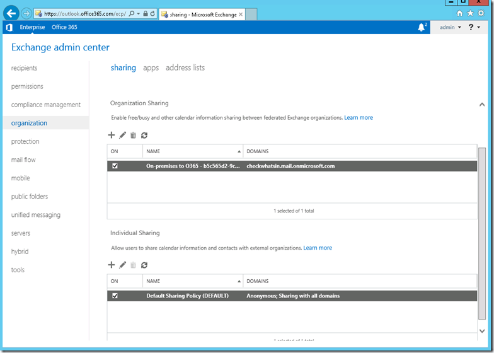494x353 pixels.
Task: Open public folders in left navigation
Action: (30, 197)
